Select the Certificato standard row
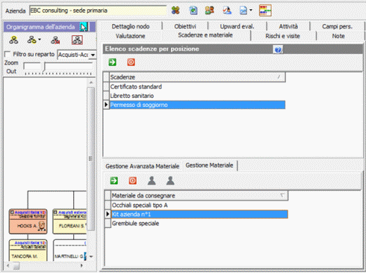Image resolution: width=366 pixels, height=273 pixels. (197, 87)
